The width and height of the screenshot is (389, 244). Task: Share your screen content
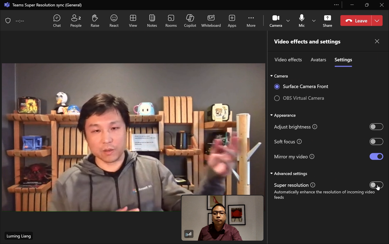click(327, 21)
